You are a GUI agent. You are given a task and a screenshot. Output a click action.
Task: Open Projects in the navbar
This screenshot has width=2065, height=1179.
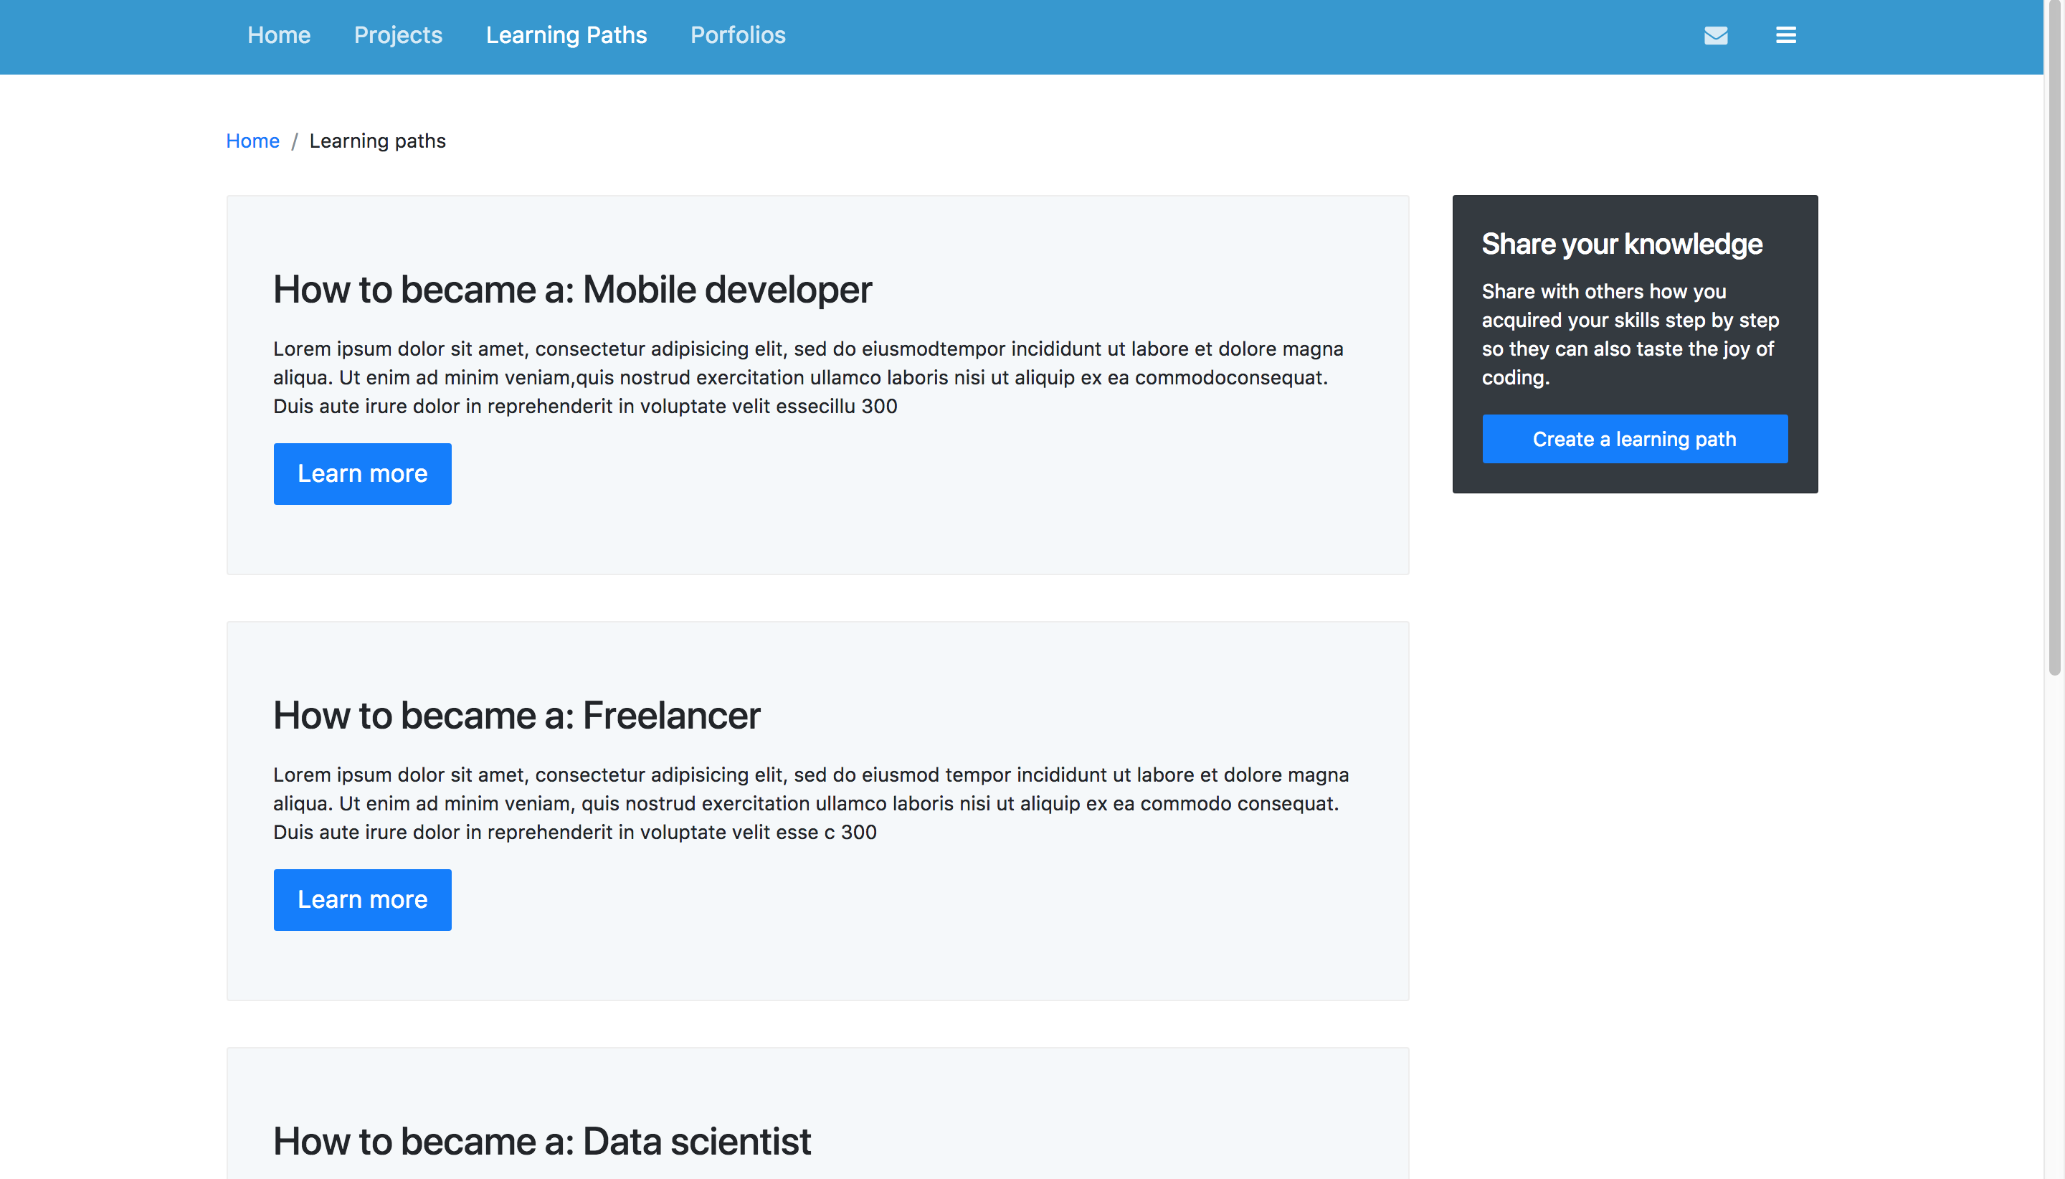[x=397, y=36]
